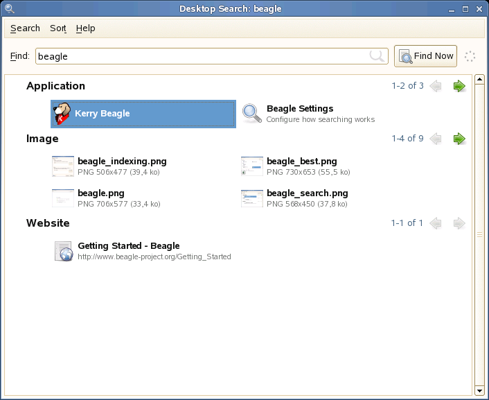This screenshot has height=400, width=489.
Task: Maximize the Desktop Search window
Action: tap(465, 9)
